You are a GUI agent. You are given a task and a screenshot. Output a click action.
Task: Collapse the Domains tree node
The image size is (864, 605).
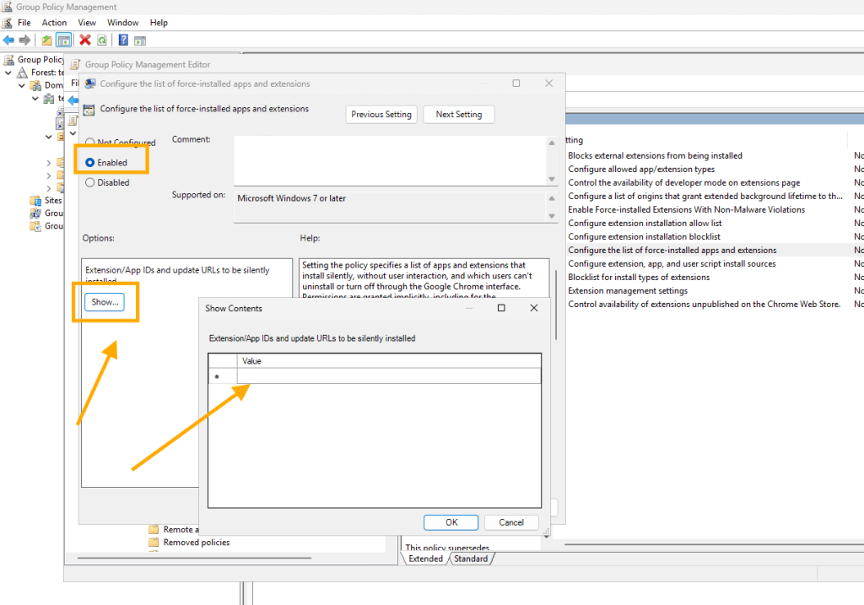tap(21, 85)
